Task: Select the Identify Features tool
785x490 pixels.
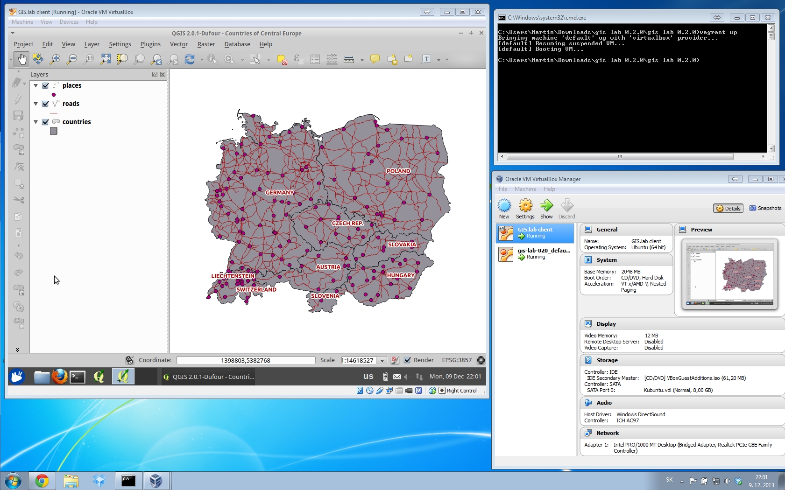Action: 212,59
